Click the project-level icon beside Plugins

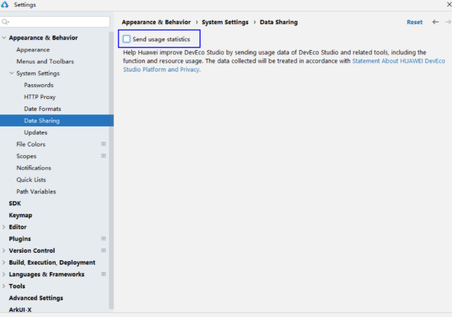tap(104, 239)
